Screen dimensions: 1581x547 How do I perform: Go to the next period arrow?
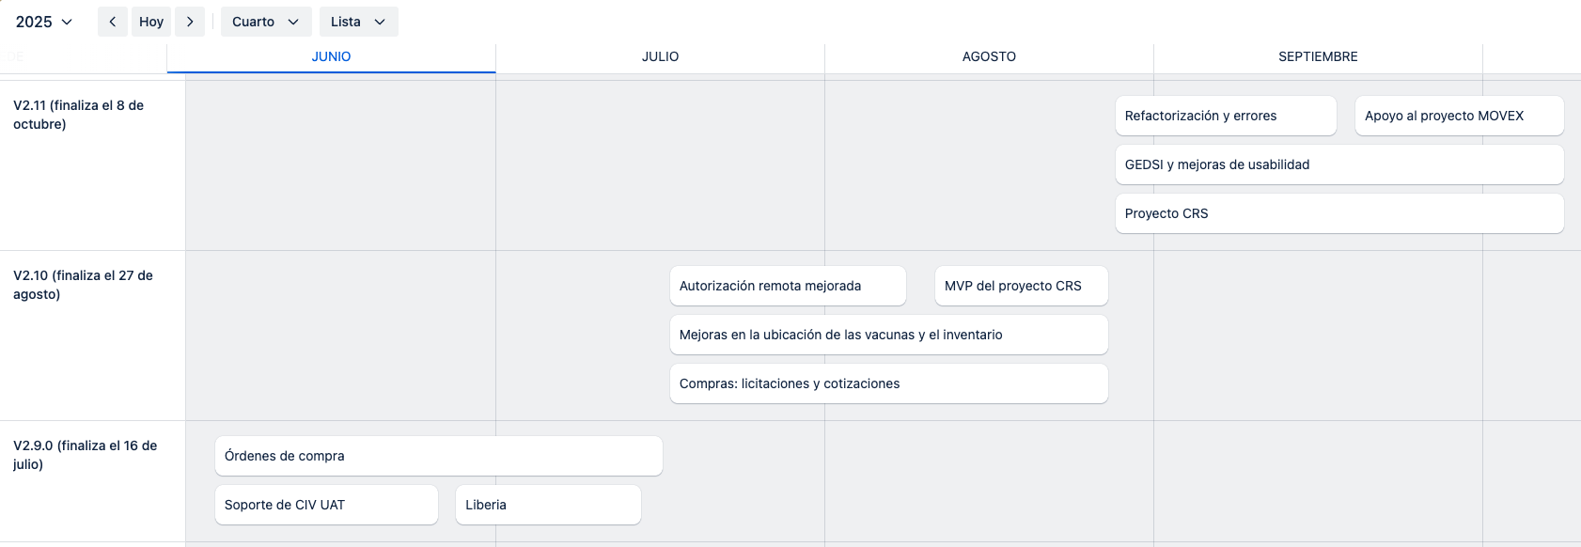190,22
